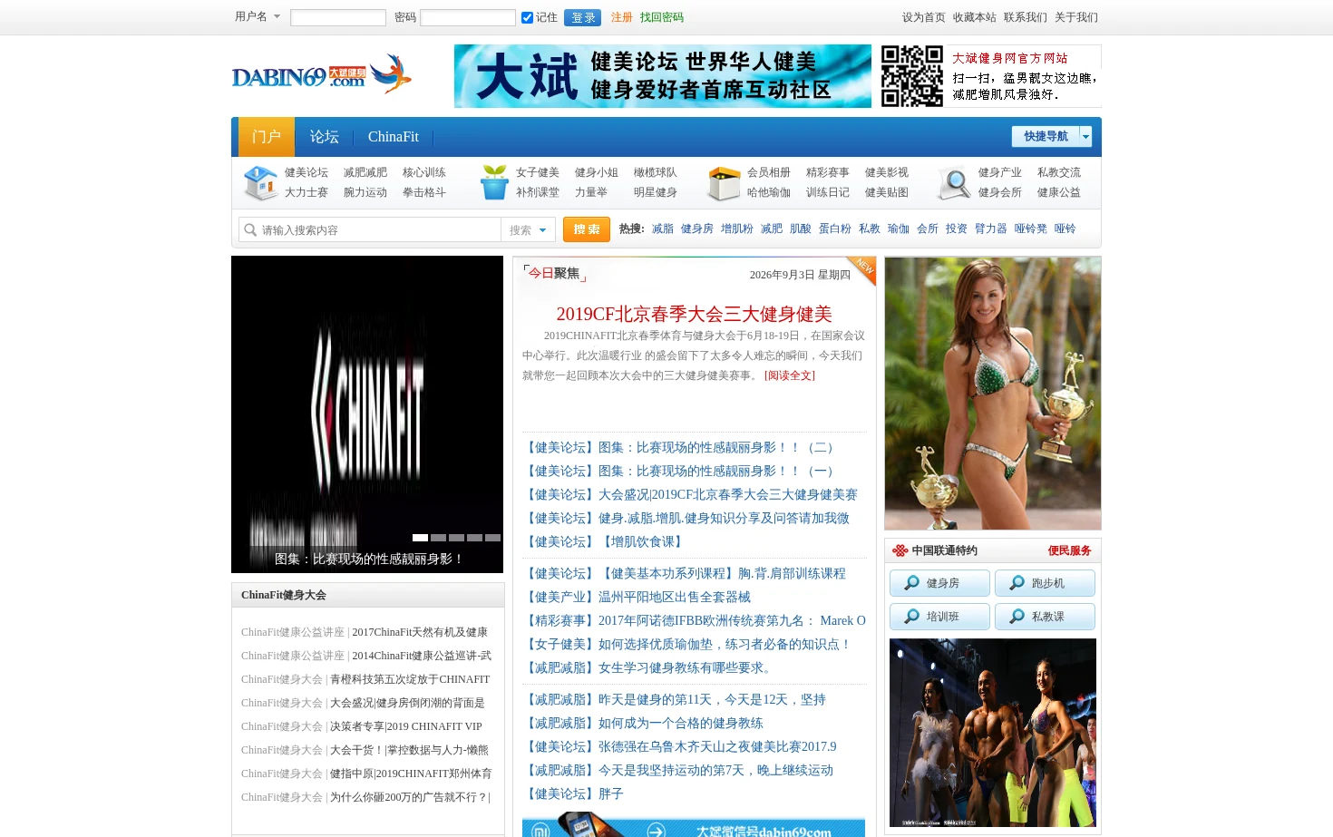Click the 找回密码 link
Viewport: 1333px width, 837px height.
[x=662, y=17]
